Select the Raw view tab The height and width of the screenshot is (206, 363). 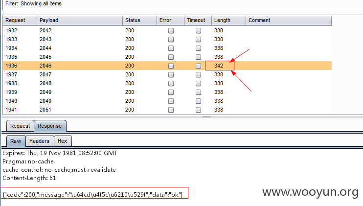pos(16,141)
